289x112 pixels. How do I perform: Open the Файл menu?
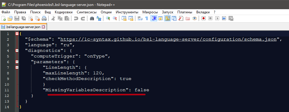[6, 12]
